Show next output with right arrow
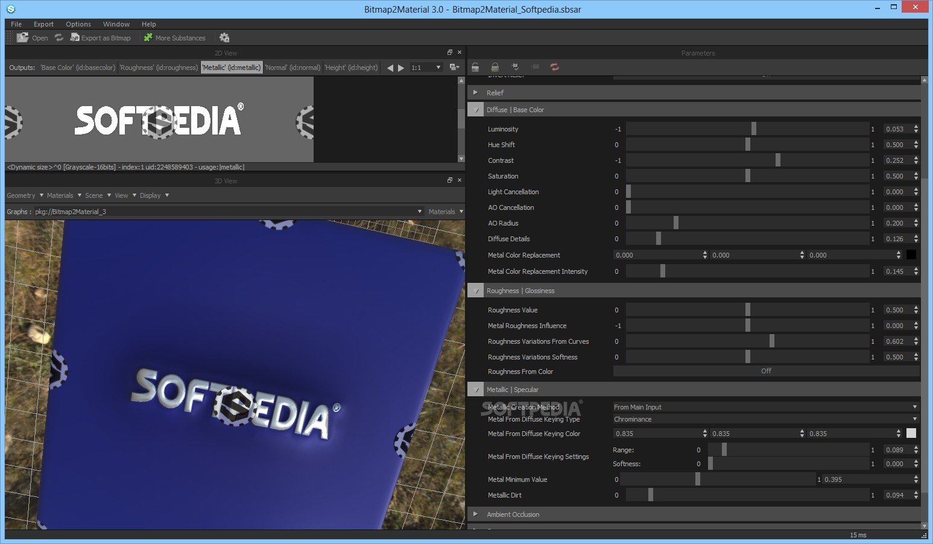This screenshot has height=544, width=933. [401, 68]
